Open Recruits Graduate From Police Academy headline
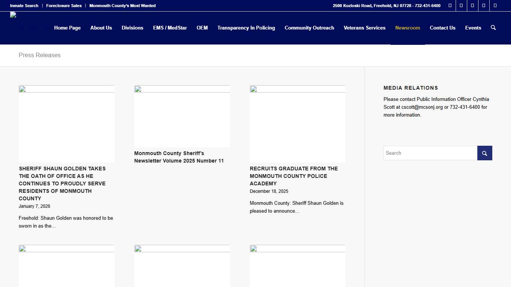Image resolution: width=511 pixels, height=287 pixels. pyautogui.click(x=294, y=176)
